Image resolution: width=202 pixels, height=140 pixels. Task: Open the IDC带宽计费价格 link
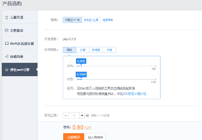(135, 94)
